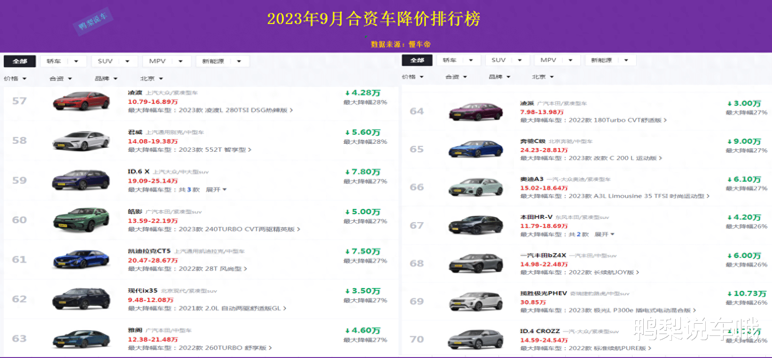Viewport: 772px width, 358px height.
Task: Click the 凯迪拉克CT5 model name
Action: [x=149, y=251]
